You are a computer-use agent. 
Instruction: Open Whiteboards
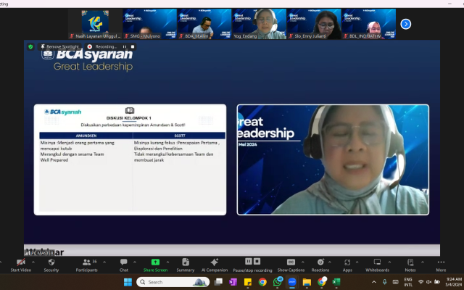click(377, 265)
